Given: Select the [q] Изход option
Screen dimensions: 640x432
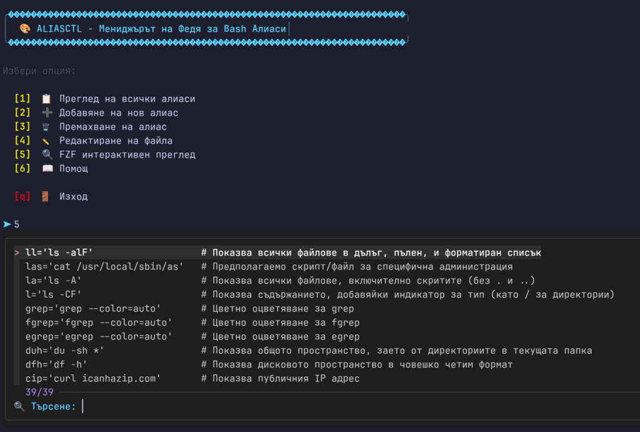Looking at the screenshot, I should coord(73,197).
